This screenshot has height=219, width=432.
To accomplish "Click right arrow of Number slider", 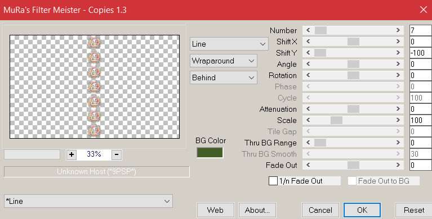I will tap(398, 30).
